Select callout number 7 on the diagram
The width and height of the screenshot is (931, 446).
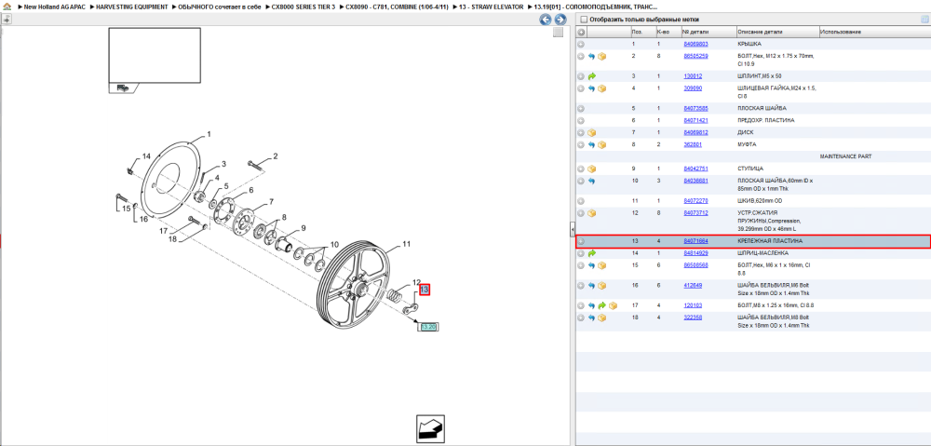(271, 202)
